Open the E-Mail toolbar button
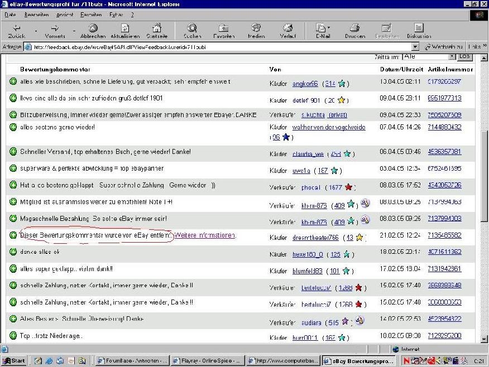This screenshot has height=367, width=489. 321,31
